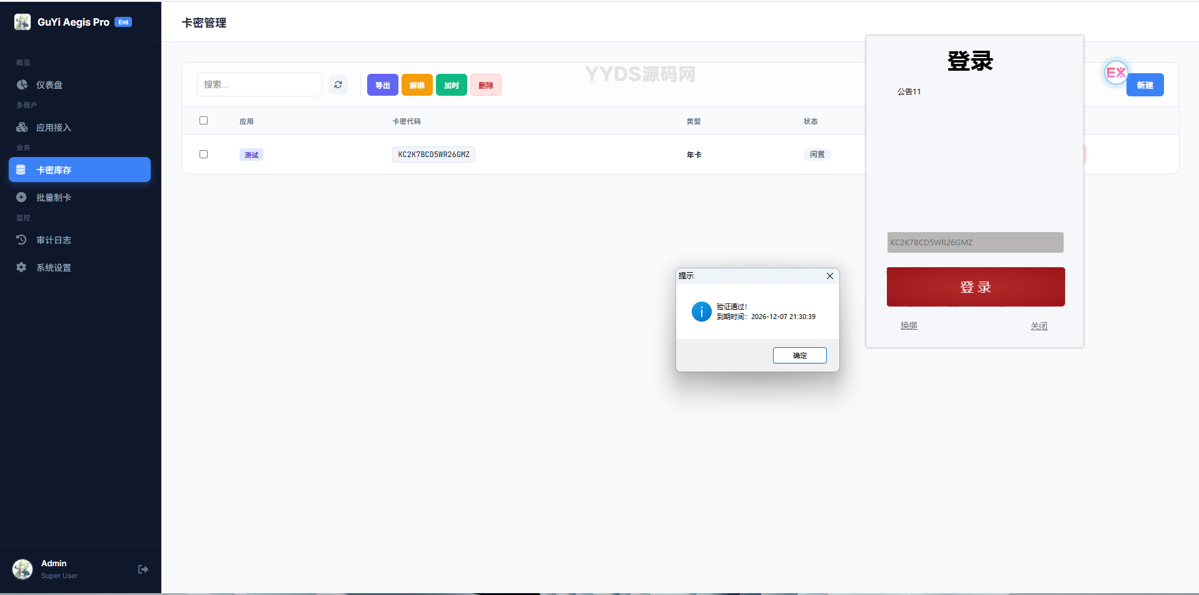Open 审计日志 via its history icon
Viewport: 1199px width, 595px height.
(21, 240)
